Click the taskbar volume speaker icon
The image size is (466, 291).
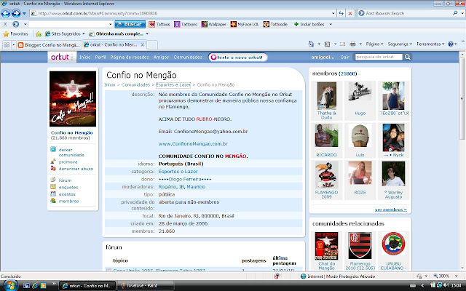[446, 285]
